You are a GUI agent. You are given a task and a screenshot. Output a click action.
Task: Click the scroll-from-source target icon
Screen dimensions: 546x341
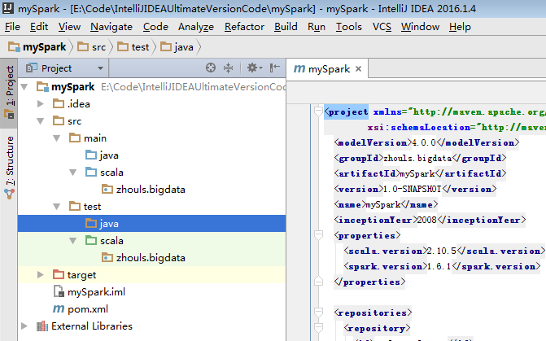[211, 68]
